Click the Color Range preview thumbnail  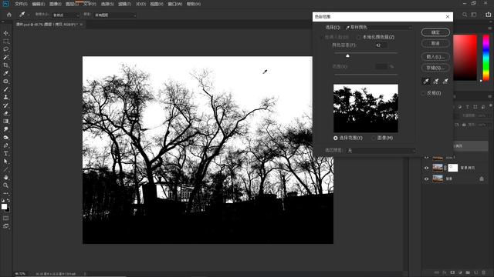click(x=366, y=108)
